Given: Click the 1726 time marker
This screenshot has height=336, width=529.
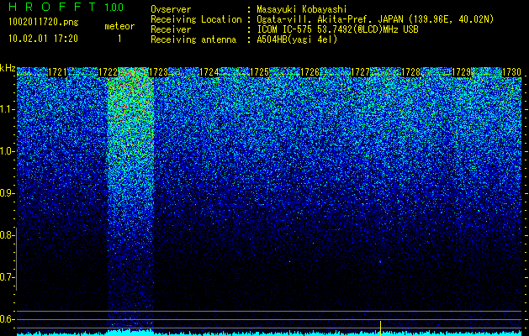Looking at the screenshot, I should 309,72.
